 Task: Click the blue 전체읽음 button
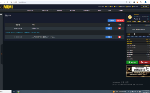click(x=112, y=20)
